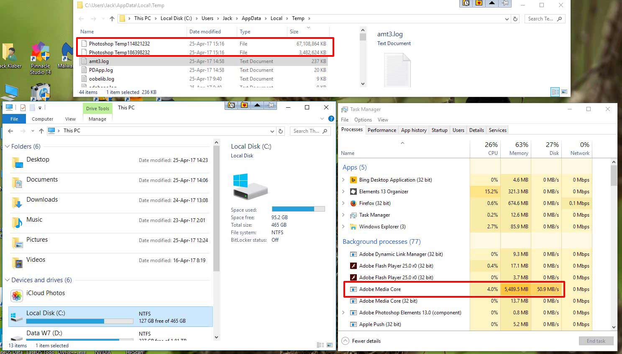Viewport: 622px width, 354px height.
Task: Select Local Disk (C:) drive
Action: click(110, 317)
